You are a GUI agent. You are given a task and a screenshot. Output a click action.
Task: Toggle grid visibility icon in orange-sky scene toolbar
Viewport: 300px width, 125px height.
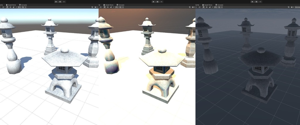120,7
